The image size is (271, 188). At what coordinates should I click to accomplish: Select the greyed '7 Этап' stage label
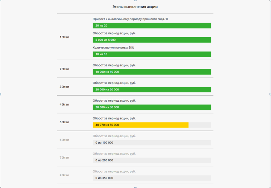point(64,157)
